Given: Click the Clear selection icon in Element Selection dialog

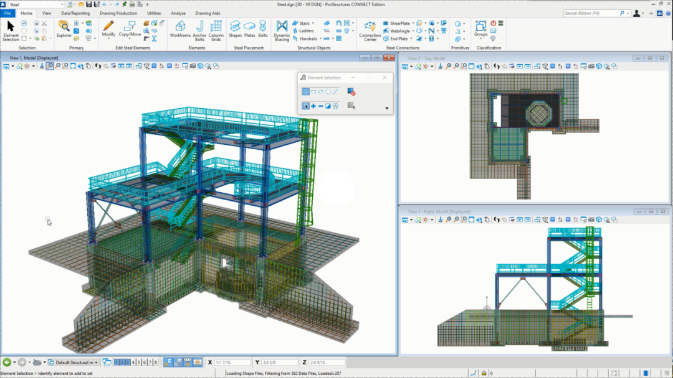Looking at the screenshot, I should [351, 91].
